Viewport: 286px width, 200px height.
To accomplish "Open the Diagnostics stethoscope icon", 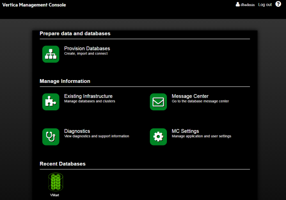I will pos(51,137).
